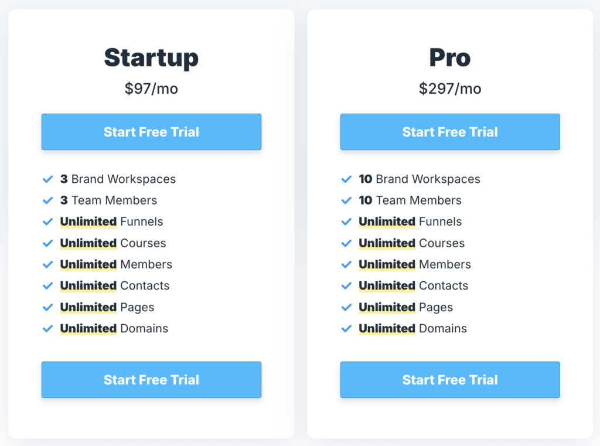Click the $297/mo price text
This screenshot has height=446, width=600.
click(x=450, y=89)
